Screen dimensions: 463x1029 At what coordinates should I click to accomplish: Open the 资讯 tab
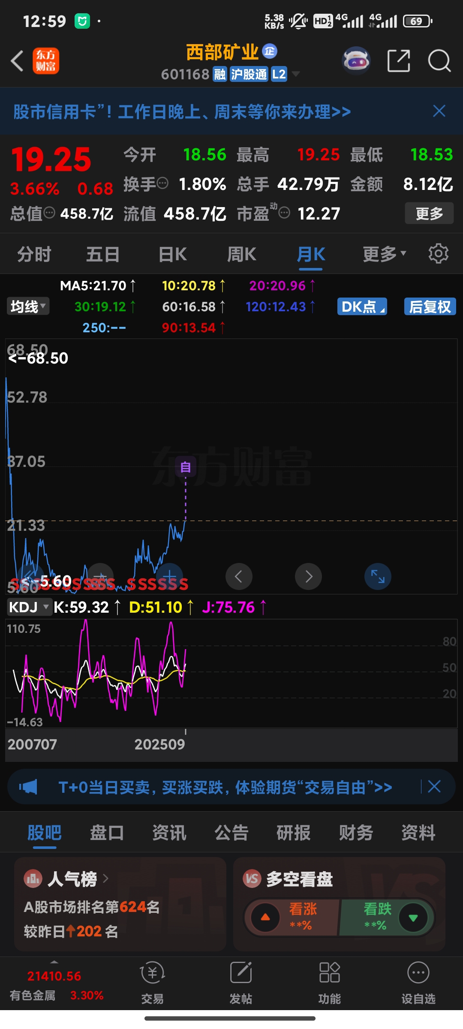(169, 833)
